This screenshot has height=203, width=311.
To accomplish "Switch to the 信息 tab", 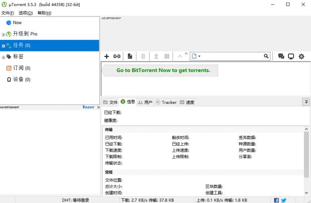I will (127, 102).
